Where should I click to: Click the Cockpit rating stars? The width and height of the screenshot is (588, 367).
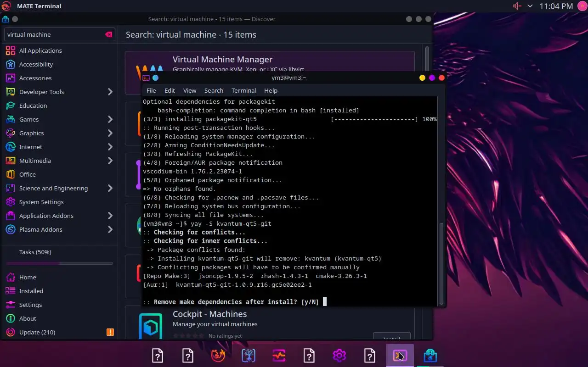tap(188, 336)
